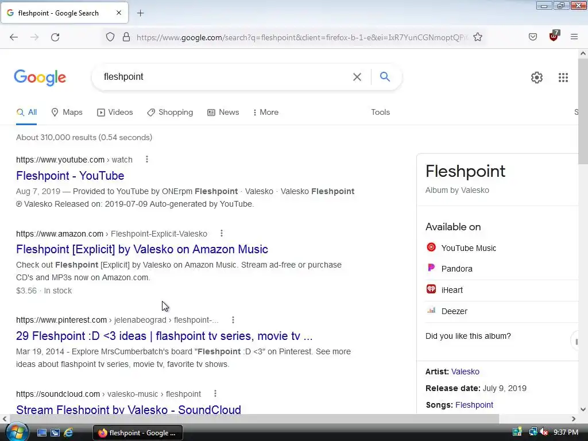
Task: View site security via padlock icon
Action: (x=126, y=37)
